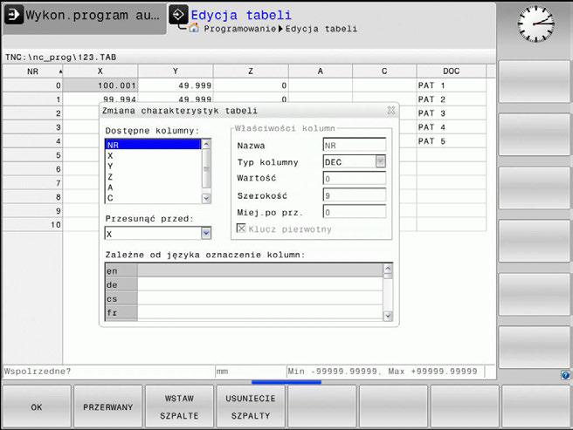The height and width of the screenshot is (430, 573).
Task: Click the Miej.po prz. input field
Action: click(354, 212)
